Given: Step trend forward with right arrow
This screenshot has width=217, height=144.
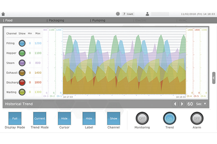Looking at the screenshot, I should point(182,104).
